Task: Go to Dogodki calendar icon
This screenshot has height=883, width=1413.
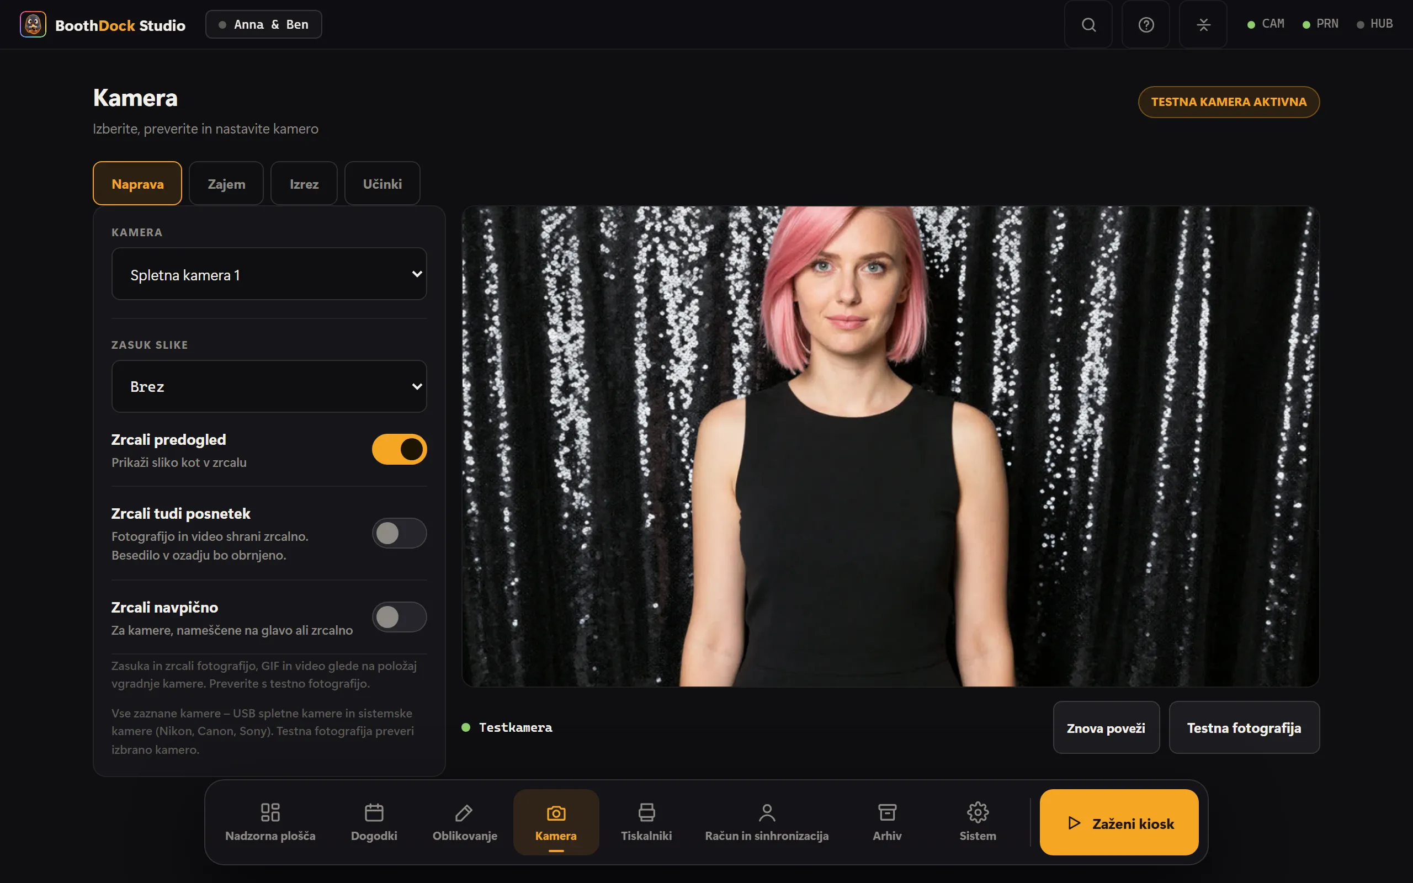Action: (374, 822)
